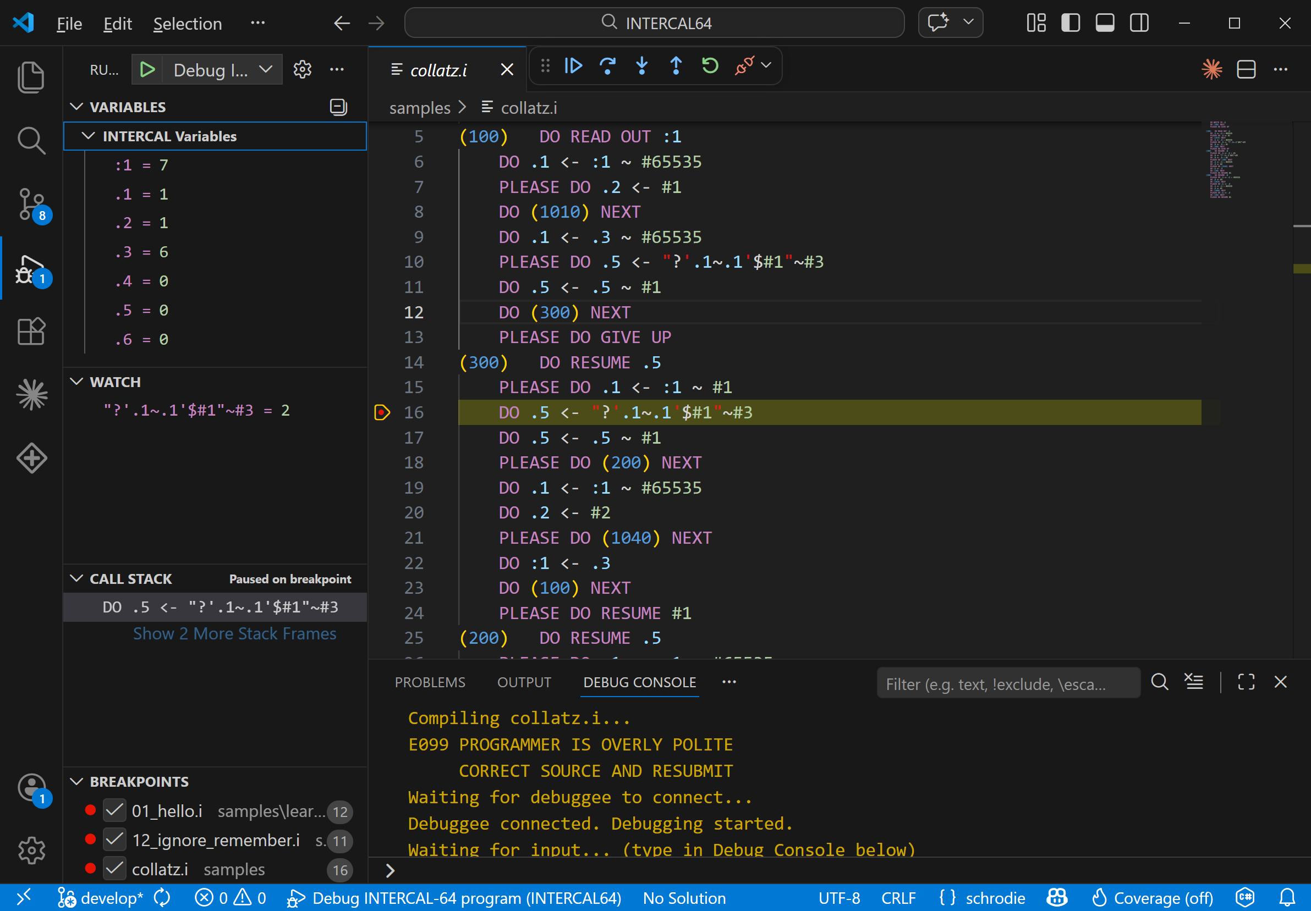
Task: Collapse the WATCH section
Action: point(78,382)
